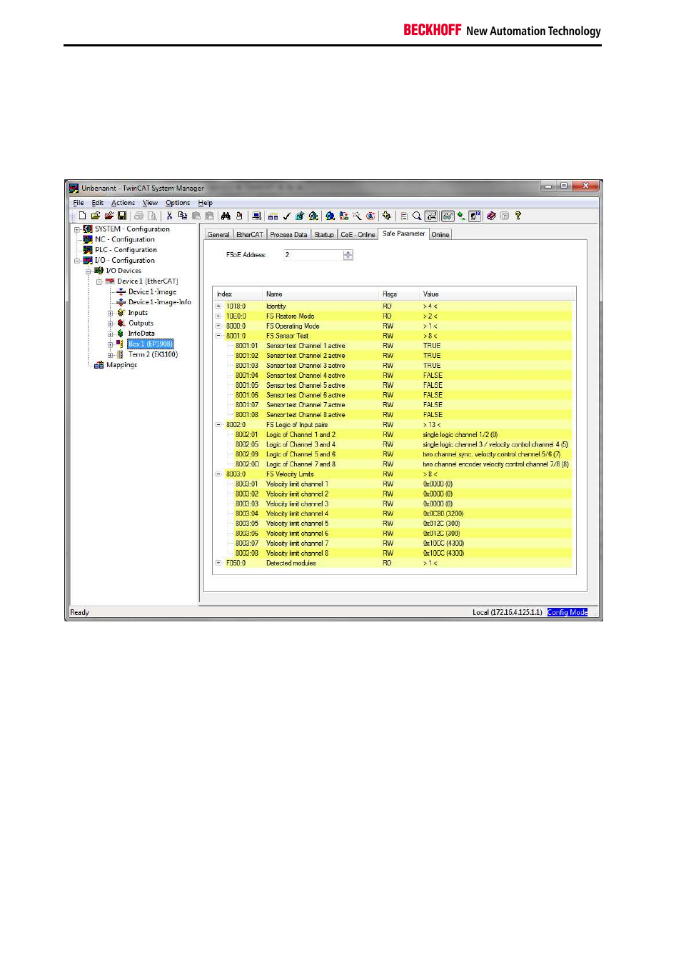Open the File menu
681x965 pixels.
tap(79, 203)
